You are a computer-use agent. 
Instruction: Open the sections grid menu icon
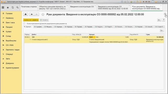(3, 8)
